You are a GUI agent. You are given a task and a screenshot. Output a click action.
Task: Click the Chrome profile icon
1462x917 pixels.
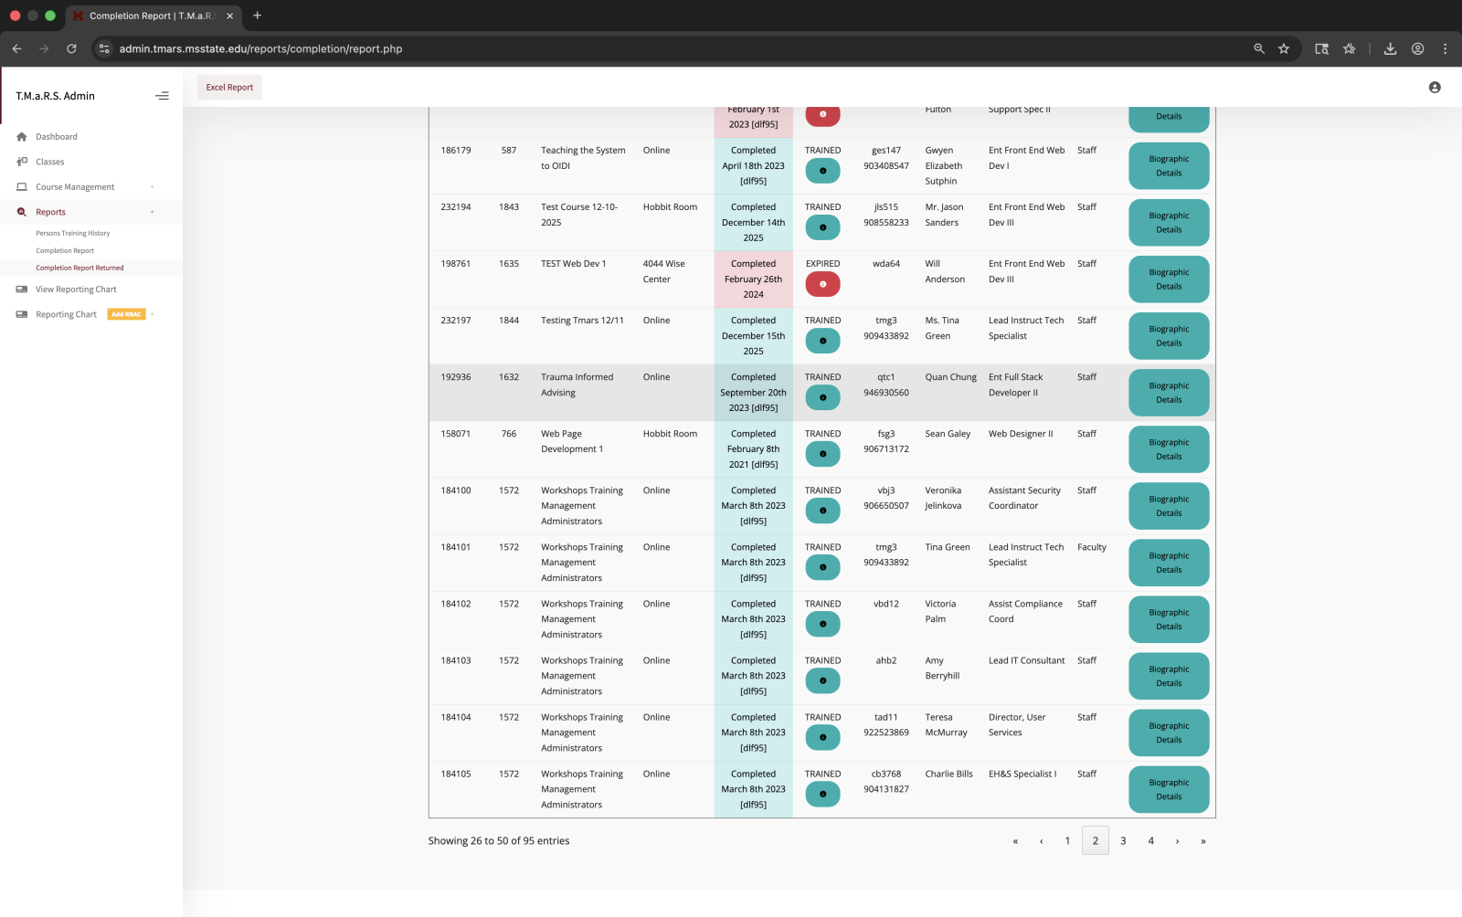[1417, 48]
